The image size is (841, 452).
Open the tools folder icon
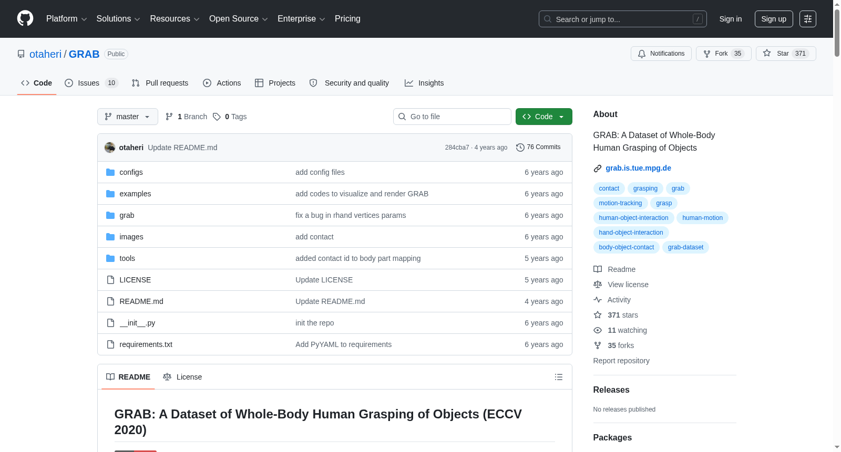click(110, 258)
